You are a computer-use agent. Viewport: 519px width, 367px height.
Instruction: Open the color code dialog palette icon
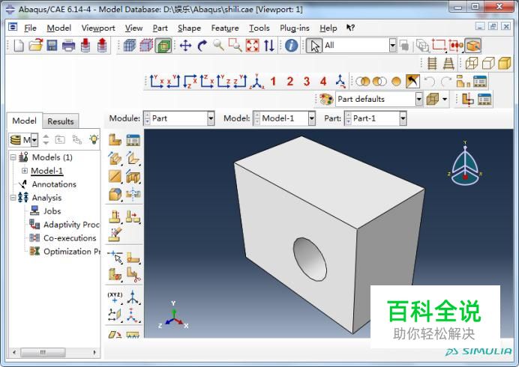tap(326, 99)
